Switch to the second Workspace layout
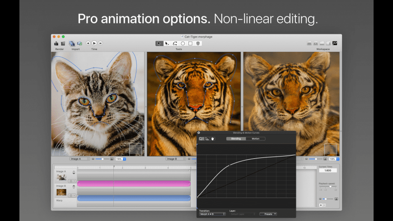 (316, 44)
